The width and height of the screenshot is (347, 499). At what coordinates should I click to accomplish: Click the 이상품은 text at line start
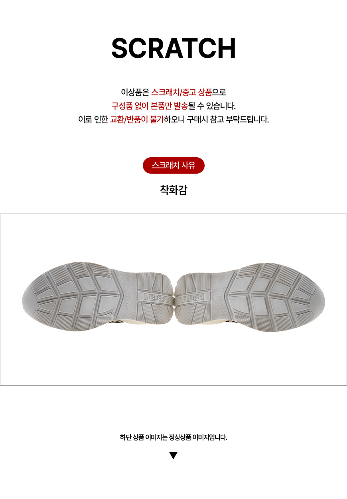(x=135, y=93)
